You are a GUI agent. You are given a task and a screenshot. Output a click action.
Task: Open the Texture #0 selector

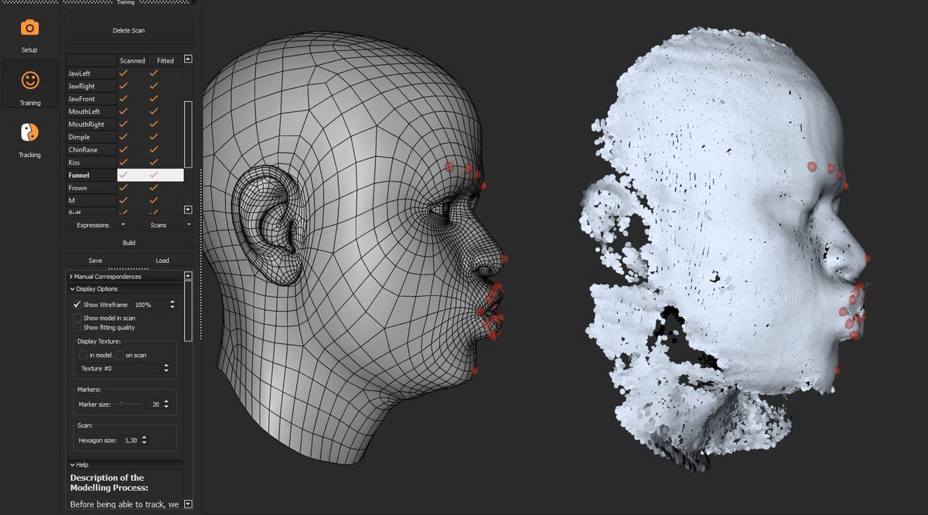click(124, 368)
